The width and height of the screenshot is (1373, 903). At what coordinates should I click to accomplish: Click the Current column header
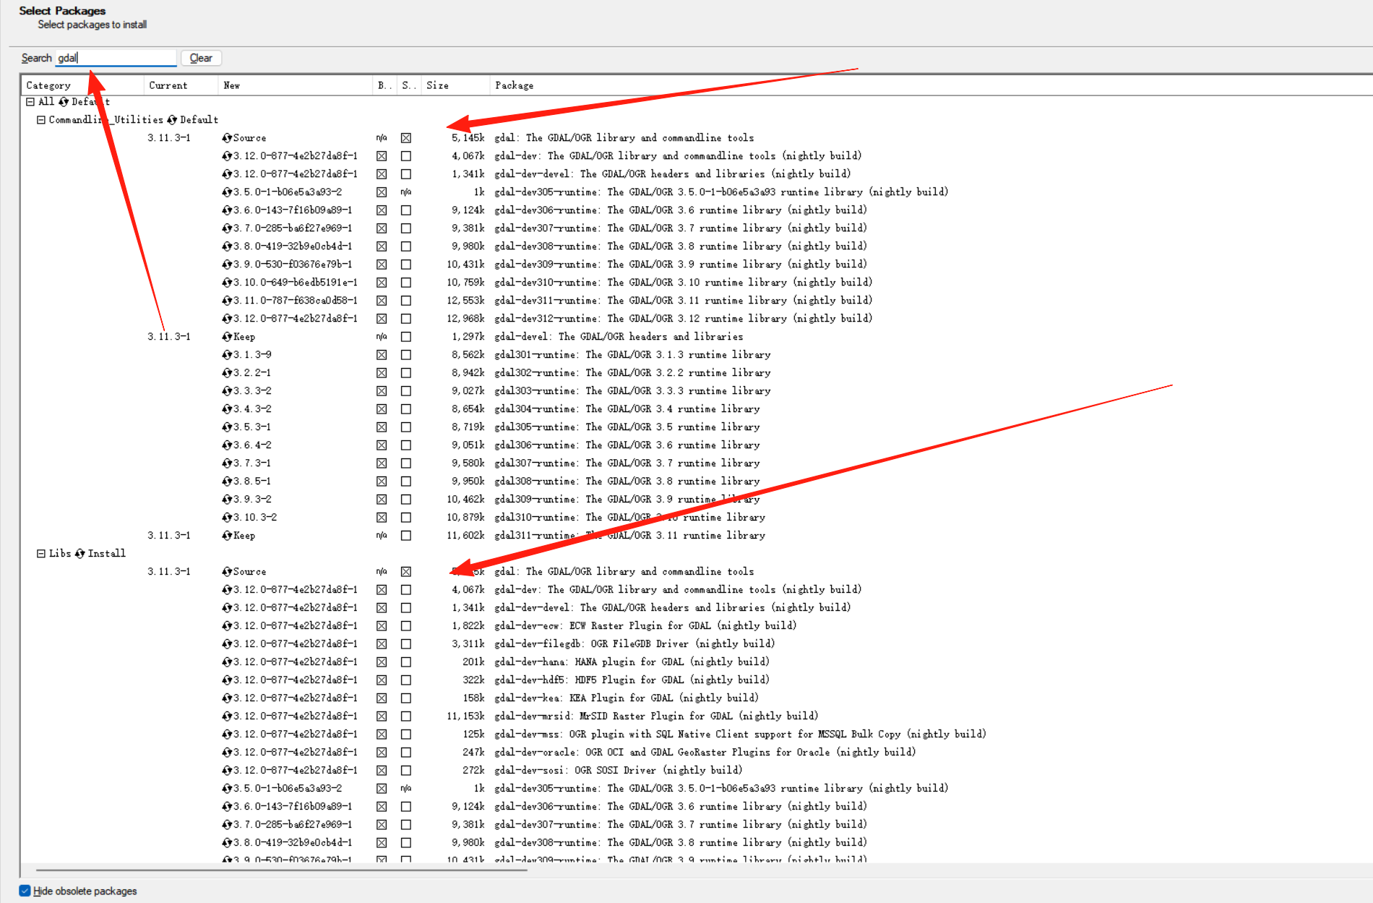click(181, 85)
